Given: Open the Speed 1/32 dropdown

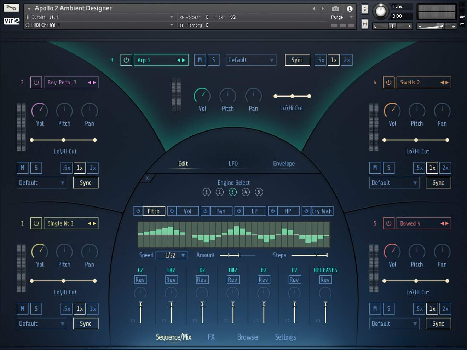Looking at the screenshot, I should [x=171, y=255].
